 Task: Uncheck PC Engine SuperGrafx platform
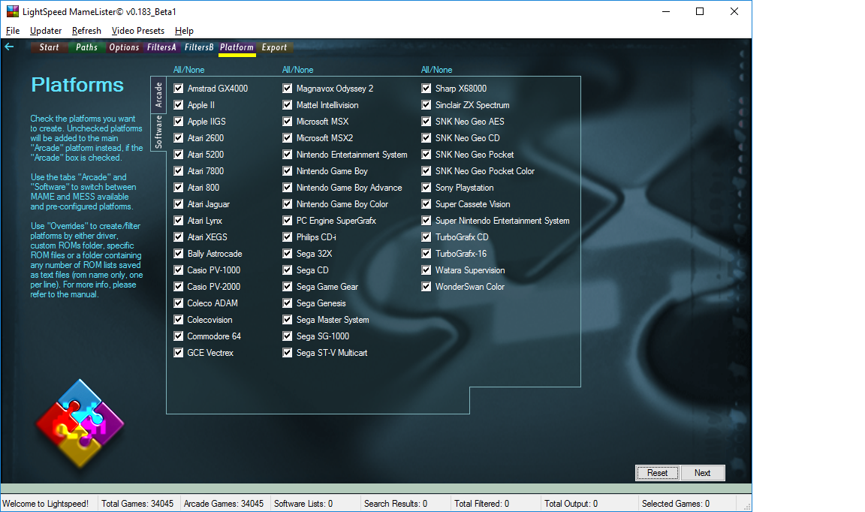click(288, 221)
